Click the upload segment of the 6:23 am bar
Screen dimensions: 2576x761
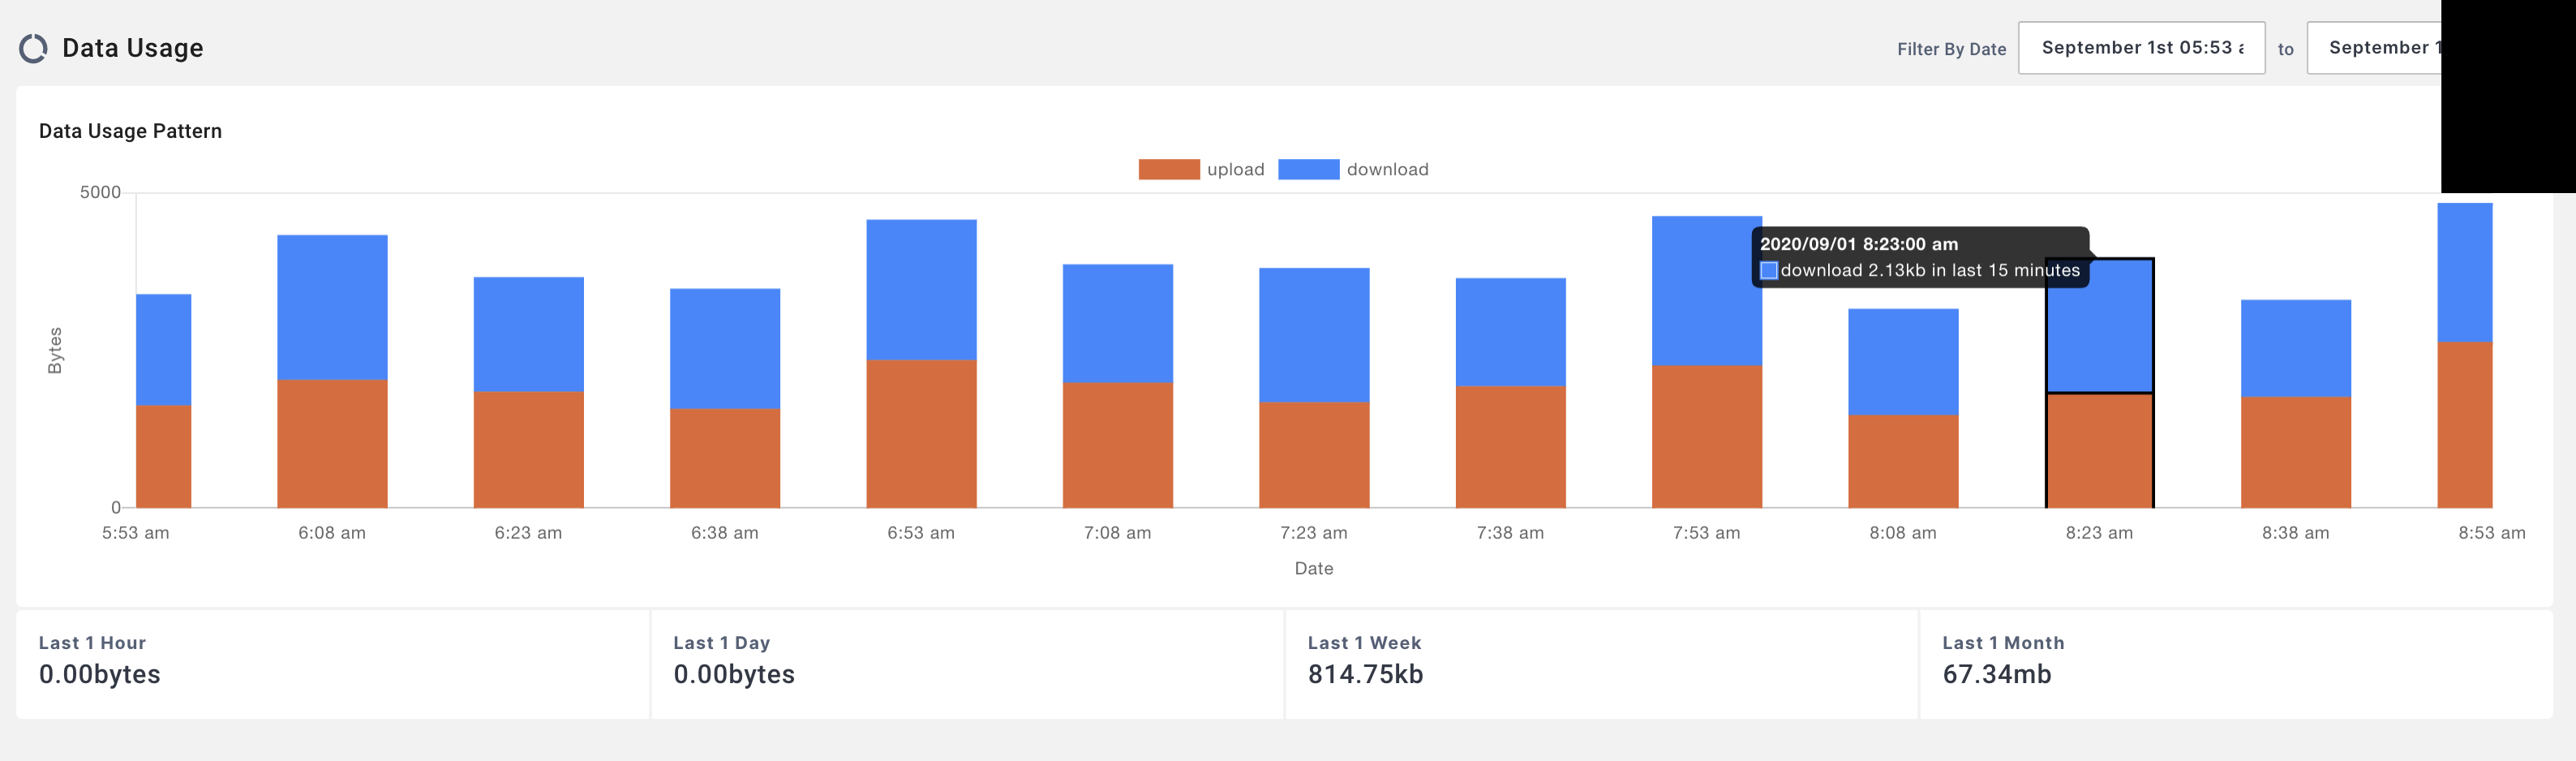[x=528, y=449]
